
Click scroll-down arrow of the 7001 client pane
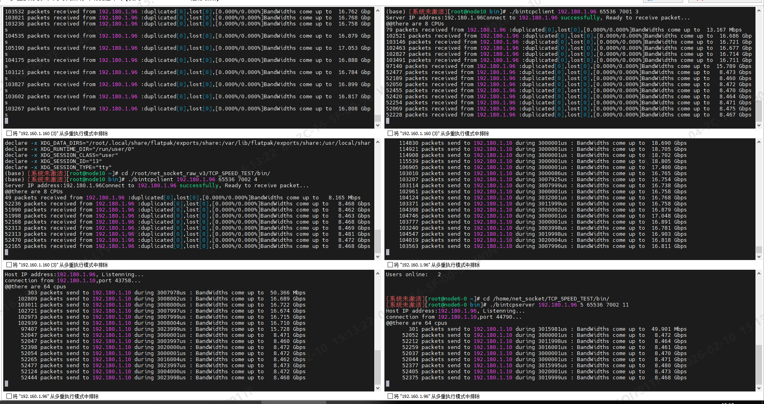coord(759,125)
